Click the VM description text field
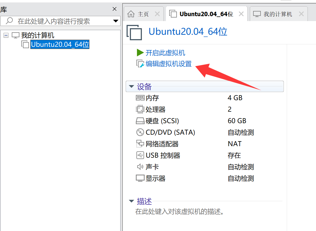The width and height of the screenshot is (316, 231). click(x=179, y=212)
